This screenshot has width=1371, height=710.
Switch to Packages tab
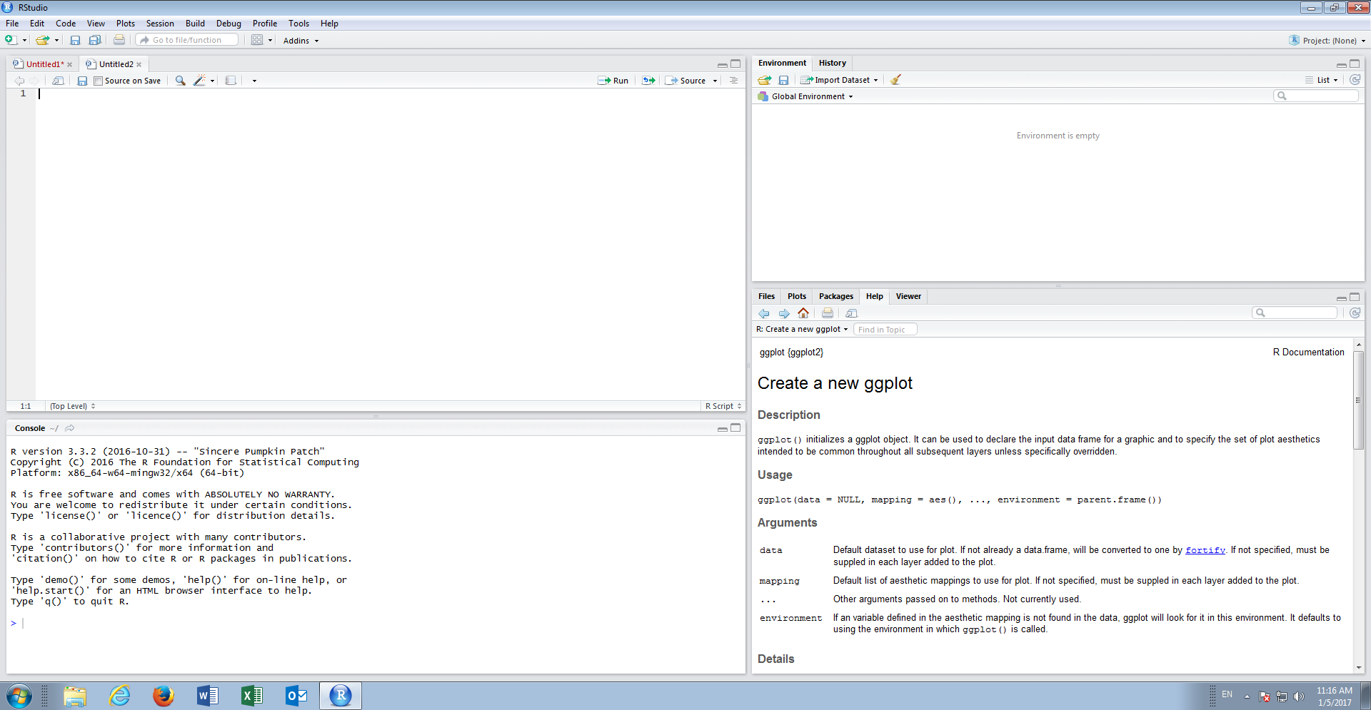(x=836, y=296)
